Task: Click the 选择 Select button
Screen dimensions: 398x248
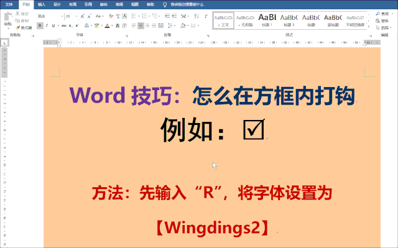Action: point(383,27)
